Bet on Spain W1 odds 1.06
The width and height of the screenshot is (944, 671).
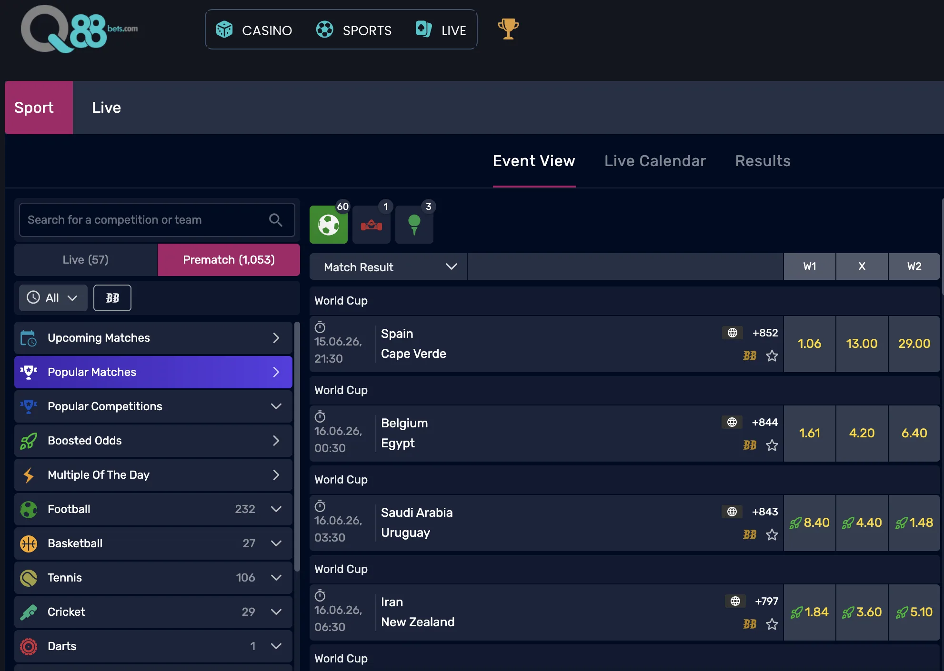[x=810, y=344]
